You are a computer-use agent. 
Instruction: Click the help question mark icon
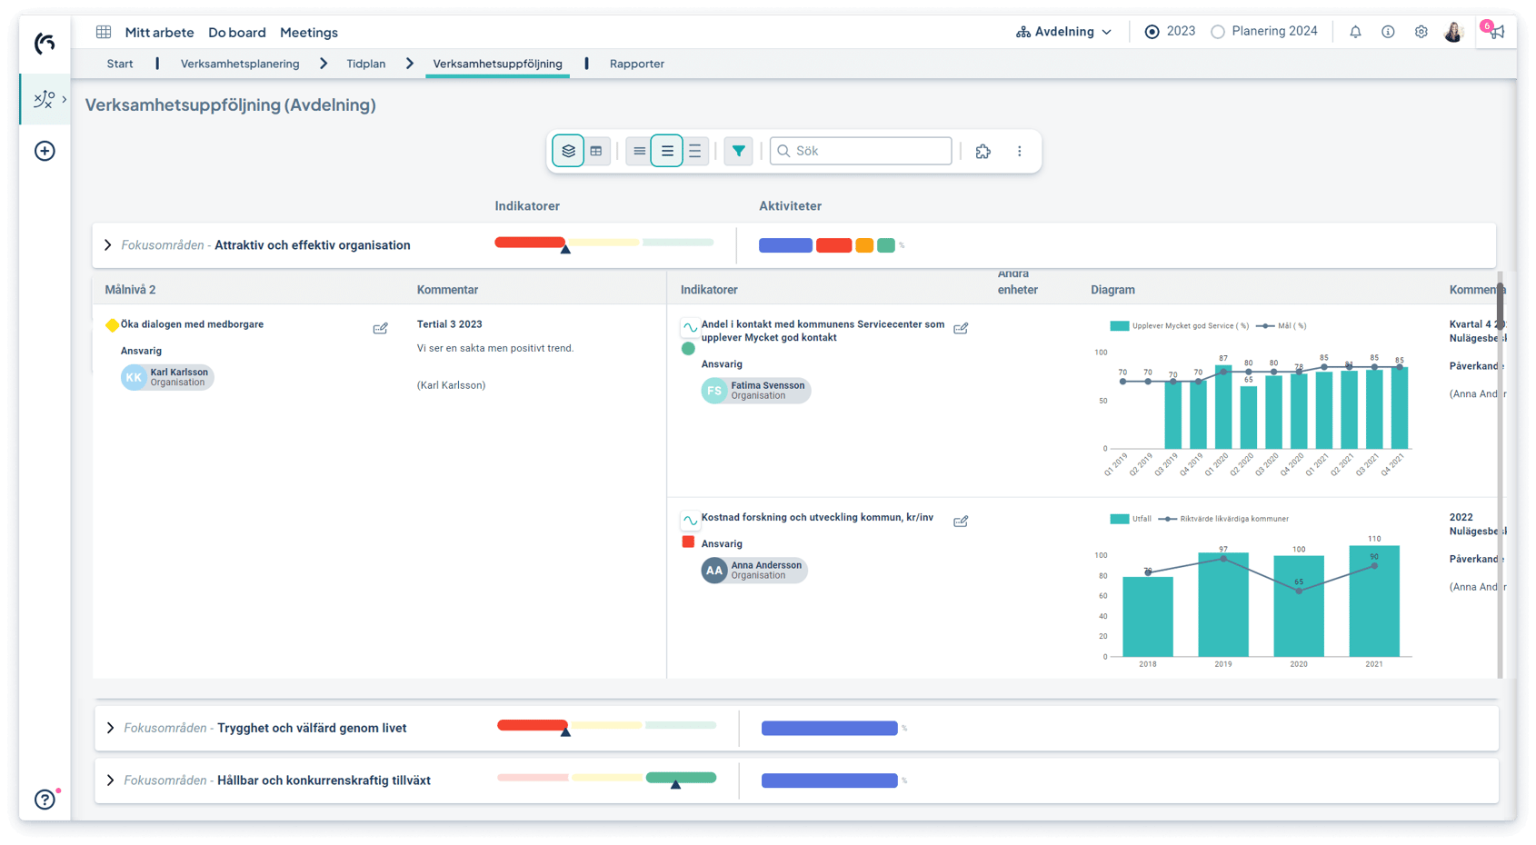(45, 799)
